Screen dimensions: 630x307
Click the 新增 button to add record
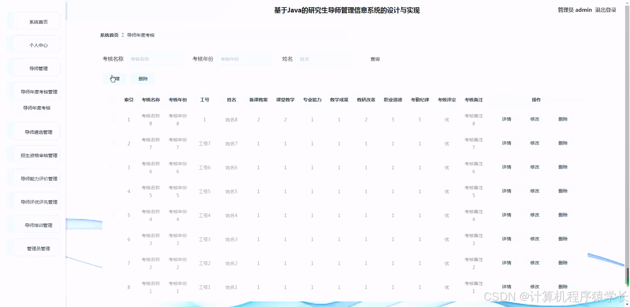[115, 79]
